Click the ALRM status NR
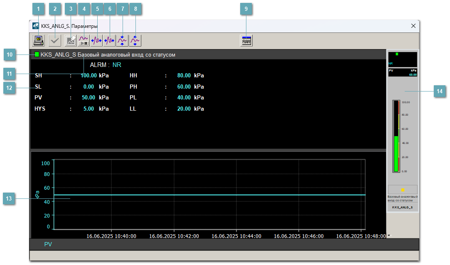This screenshot has height=265, width=450. (x=117, y=65)
